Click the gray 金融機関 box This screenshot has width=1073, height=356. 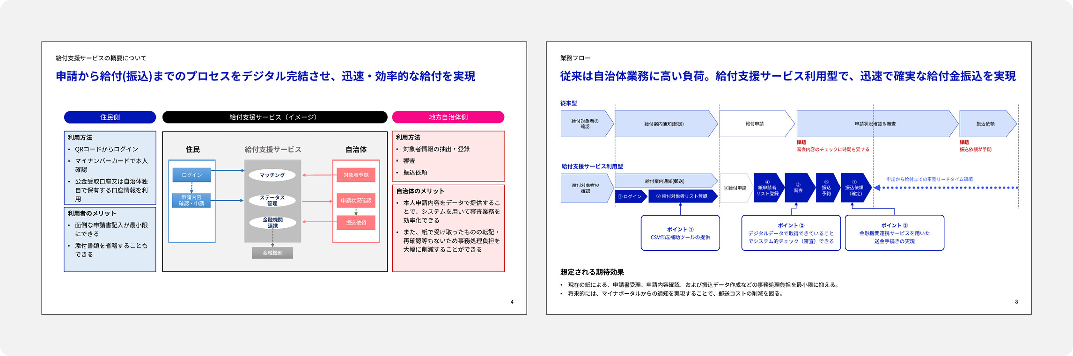(x=272, y=253)
